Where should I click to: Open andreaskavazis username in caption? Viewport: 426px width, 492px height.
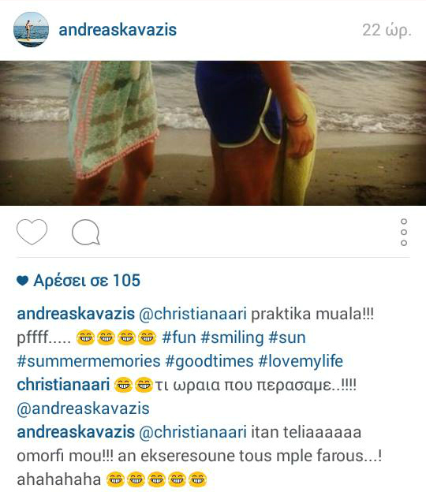(x=76, y=314)
